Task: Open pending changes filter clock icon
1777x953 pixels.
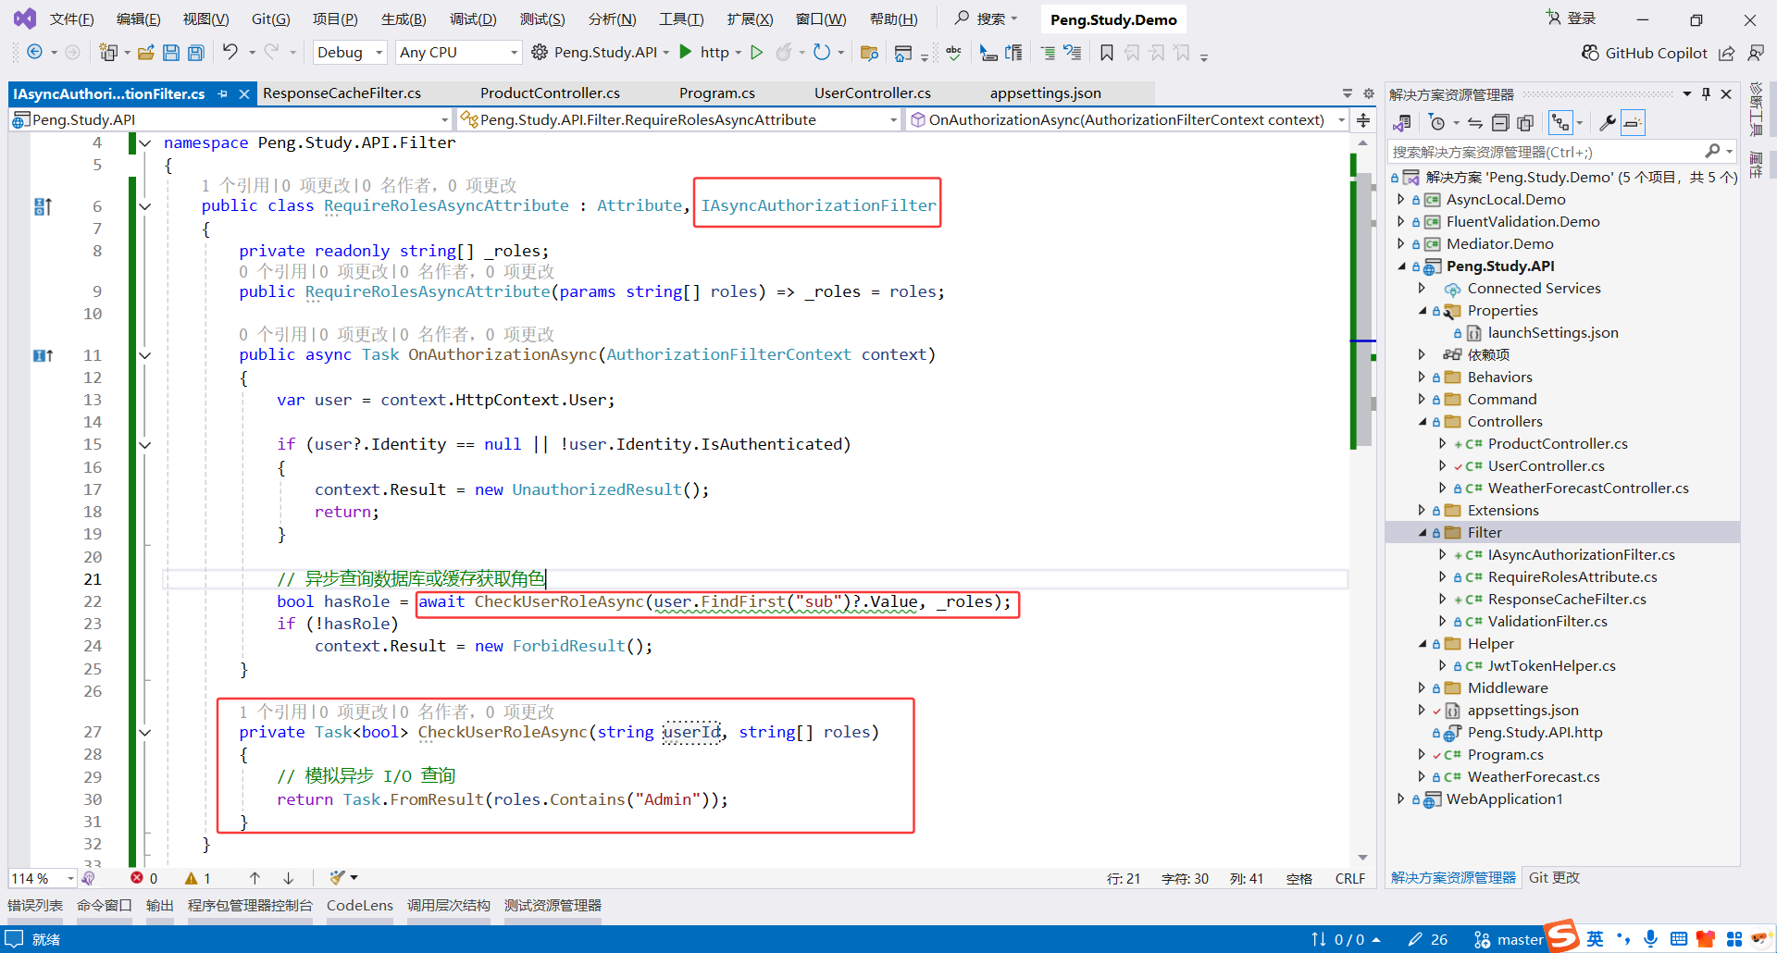Action: (1436, 122)
